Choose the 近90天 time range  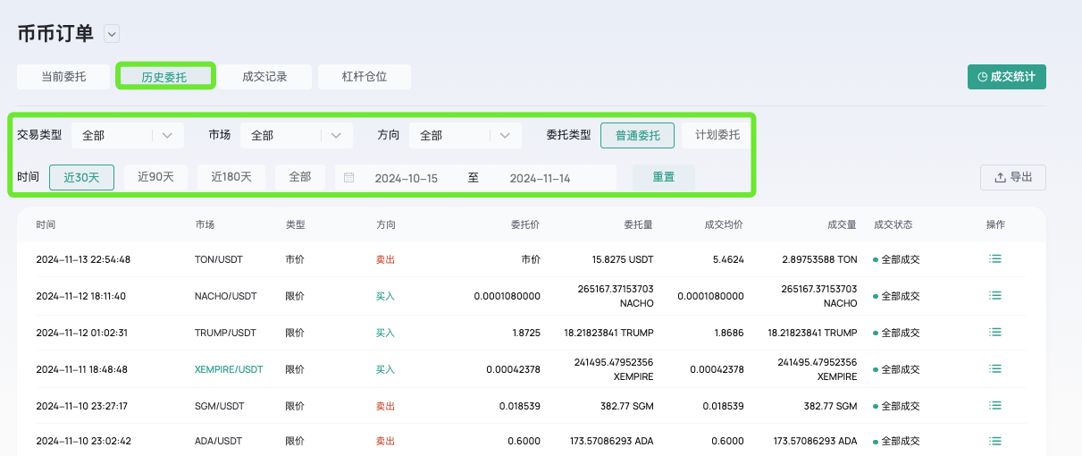[x=155, y=177]
